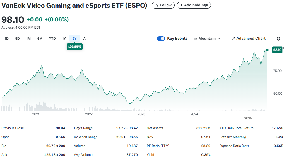The image size is (289, 158).
Task: Click Net Assets value 312.22M
Action: click(203, 128)
